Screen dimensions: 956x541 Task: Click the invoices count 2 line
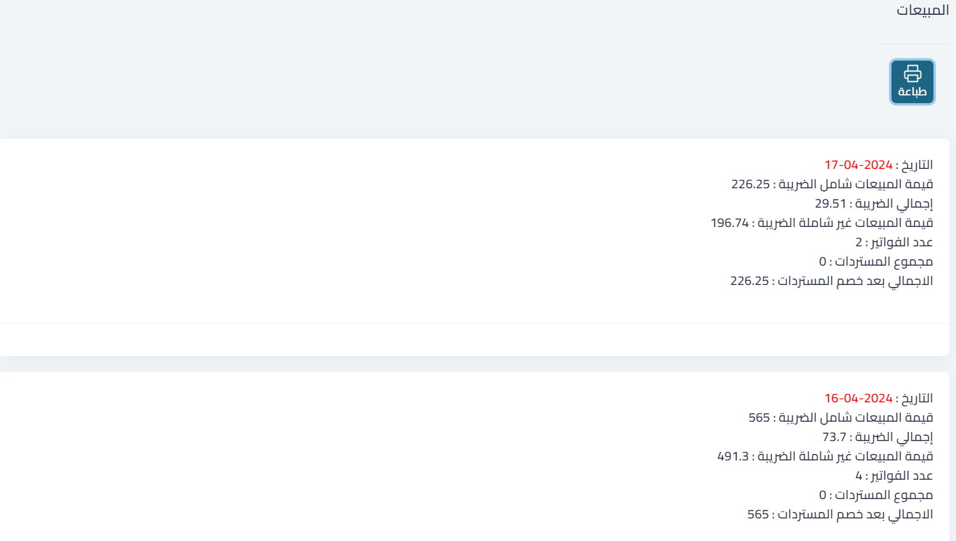pos(894,242)
